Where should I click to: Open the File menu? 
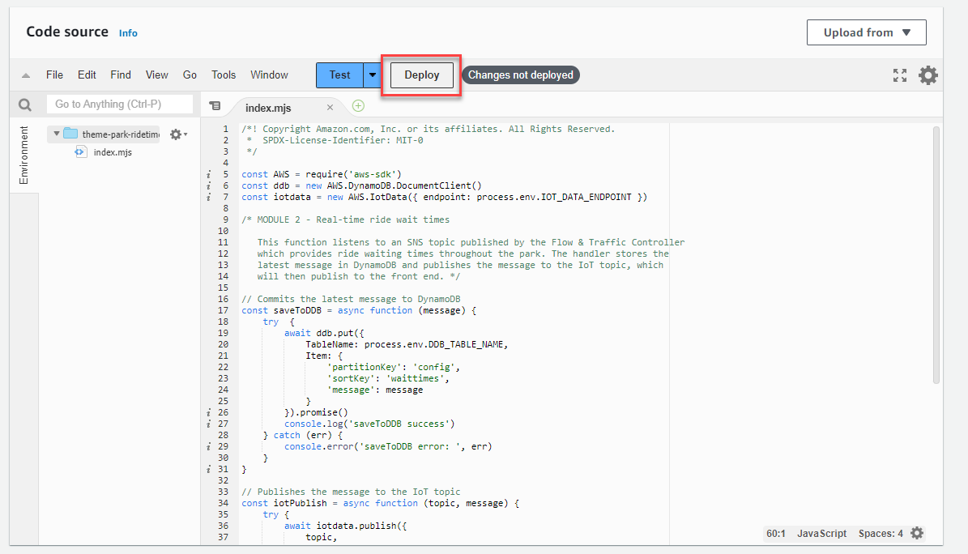coord(54,75)
